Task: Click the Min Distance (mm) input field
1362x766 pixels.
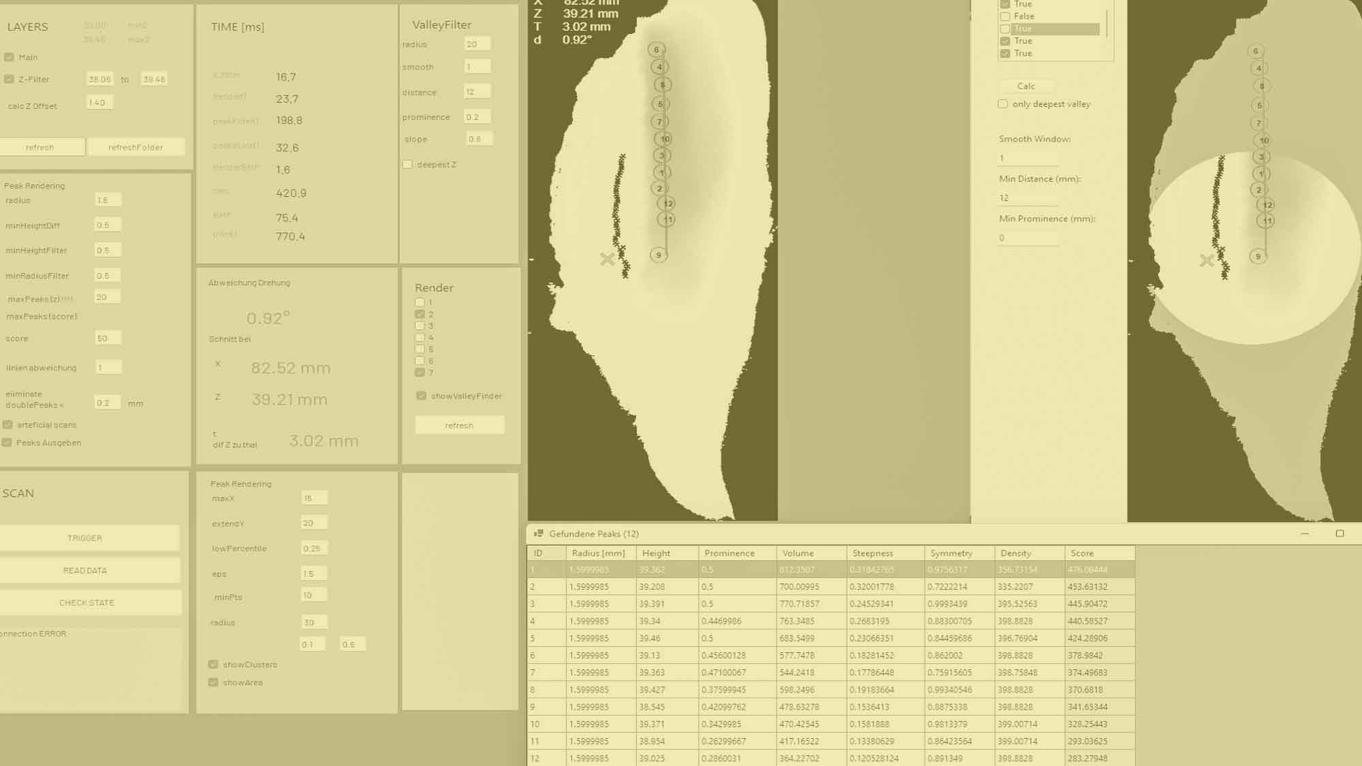Action: click(x=1027, y=198)
